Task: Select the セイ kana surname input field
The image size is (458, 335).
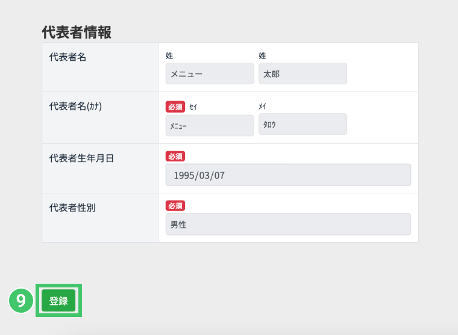Action: click(210, 125)
